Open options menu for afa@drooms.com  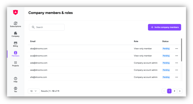coord(177,77)
